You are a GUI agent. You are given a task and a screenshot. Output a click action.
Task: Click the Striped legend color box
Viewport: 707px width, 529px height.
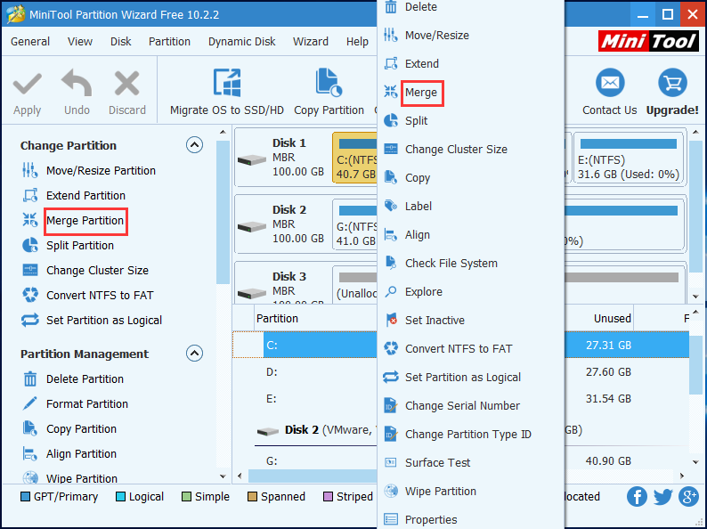(329, 497)
